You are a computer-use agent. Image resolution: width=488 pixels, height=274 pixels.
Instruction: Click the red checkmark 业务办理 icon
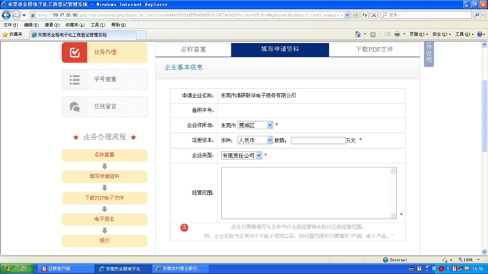click(x=75, y=52)
